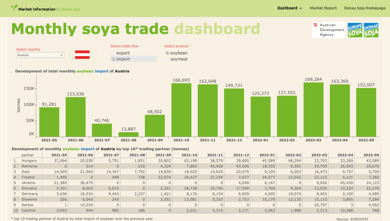Click the Monthly soya trade dashboard heading

[136, 29]
